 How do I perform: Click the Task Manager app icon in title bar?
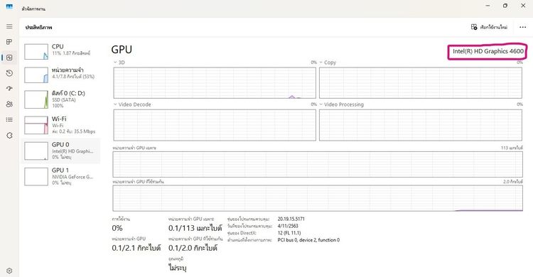[x=9, y=6]
